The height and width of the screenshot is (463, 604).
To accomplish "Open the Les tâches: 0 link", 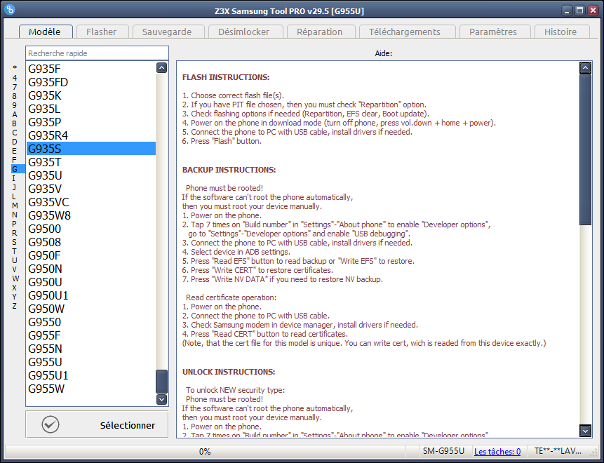I will click(497, 452).
